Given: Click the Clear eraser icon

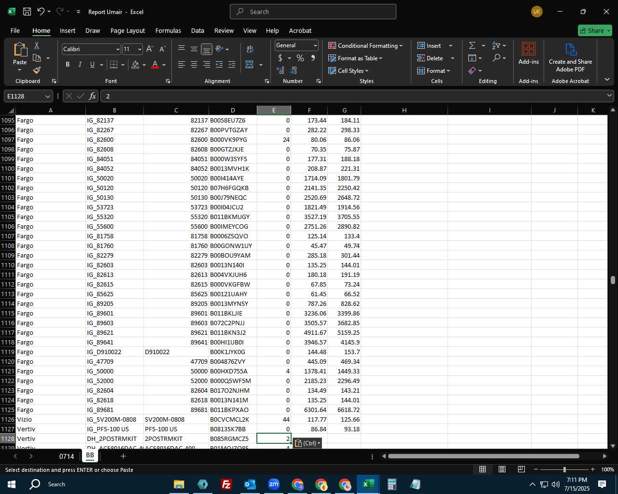Looking at the screenshot, I should (x=472, y=70).
